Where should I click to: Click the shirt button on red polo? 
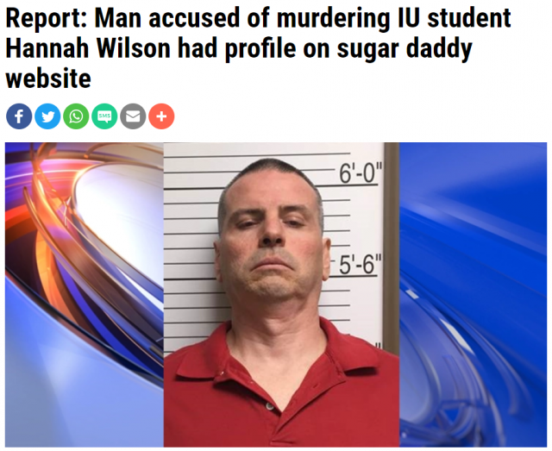click(270, 406)
